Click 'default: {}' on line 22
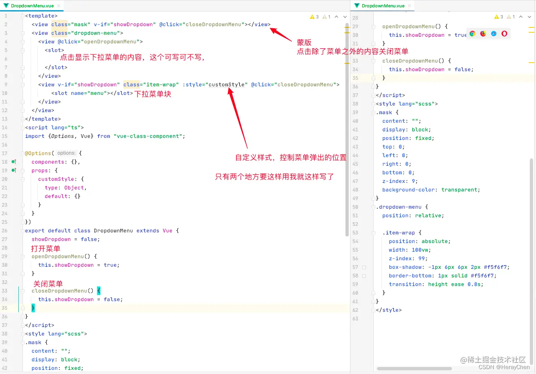Image resolution: width=536 pixels, height=374 pixels. click(x=63, y=196)
